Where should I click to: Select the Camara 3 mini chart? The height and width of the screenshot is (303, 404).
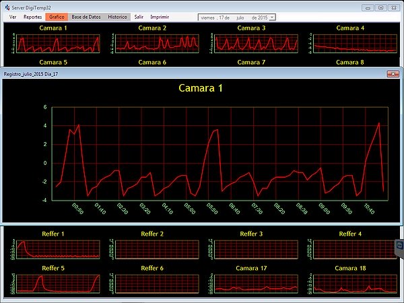coord(257,44)
